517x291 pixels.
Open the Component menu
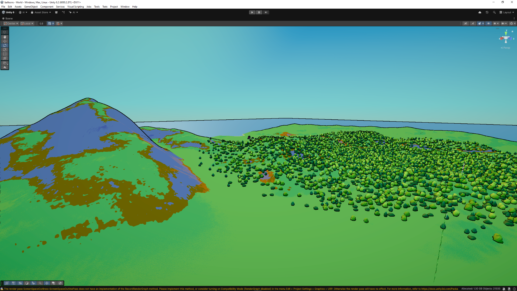point(47,7)
